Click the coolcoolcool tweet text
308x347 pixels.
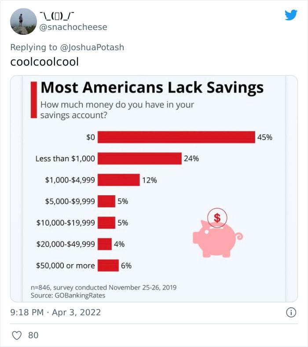(44, 62)
